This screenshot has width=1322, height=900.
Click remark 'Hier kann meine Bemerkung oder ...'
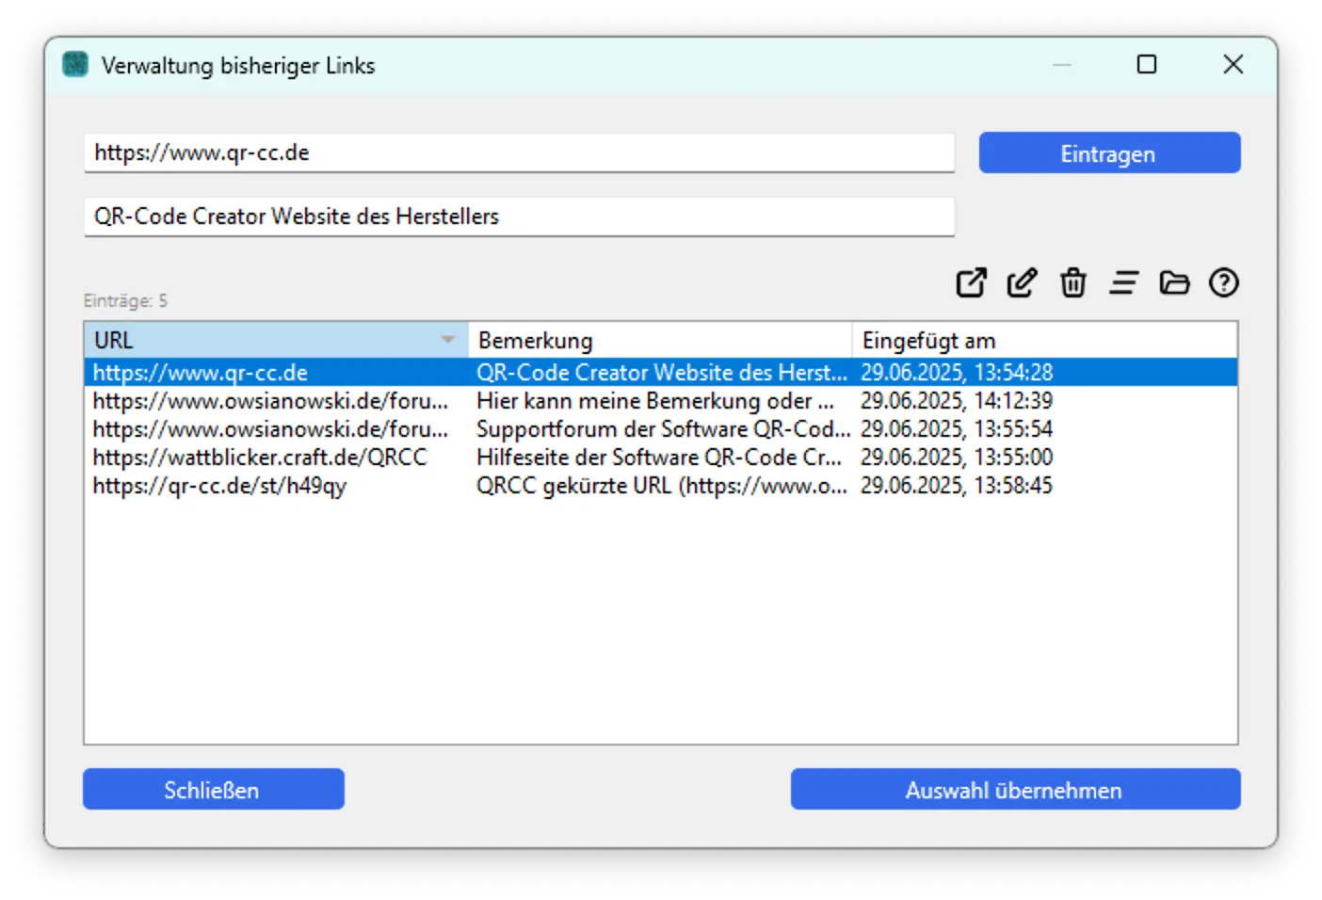click(655, 401)
